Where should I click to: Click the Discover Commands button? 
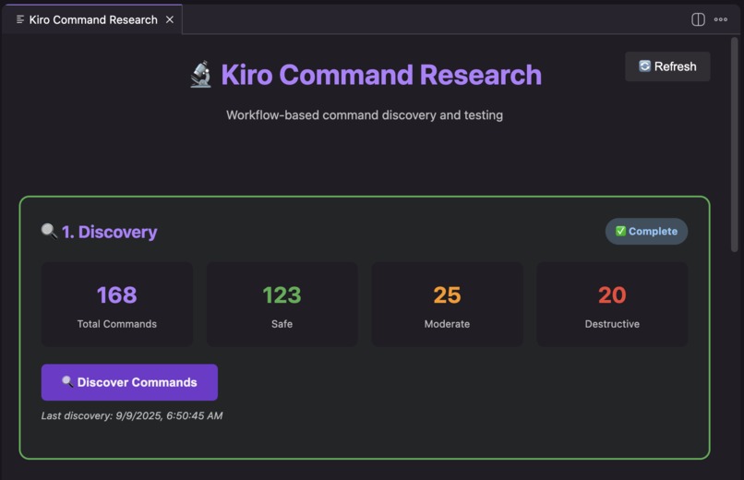pyautogui.click(x=129, y=382)
